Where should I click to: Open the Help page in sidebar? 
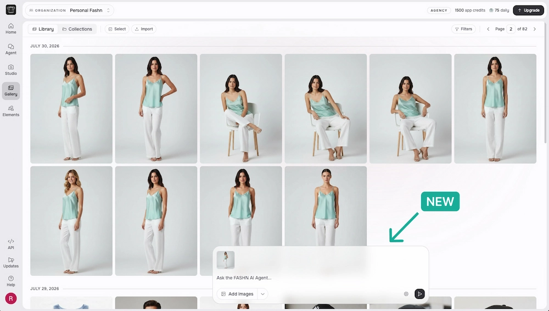(11, 281)
